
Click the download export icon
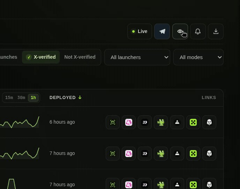216,31
